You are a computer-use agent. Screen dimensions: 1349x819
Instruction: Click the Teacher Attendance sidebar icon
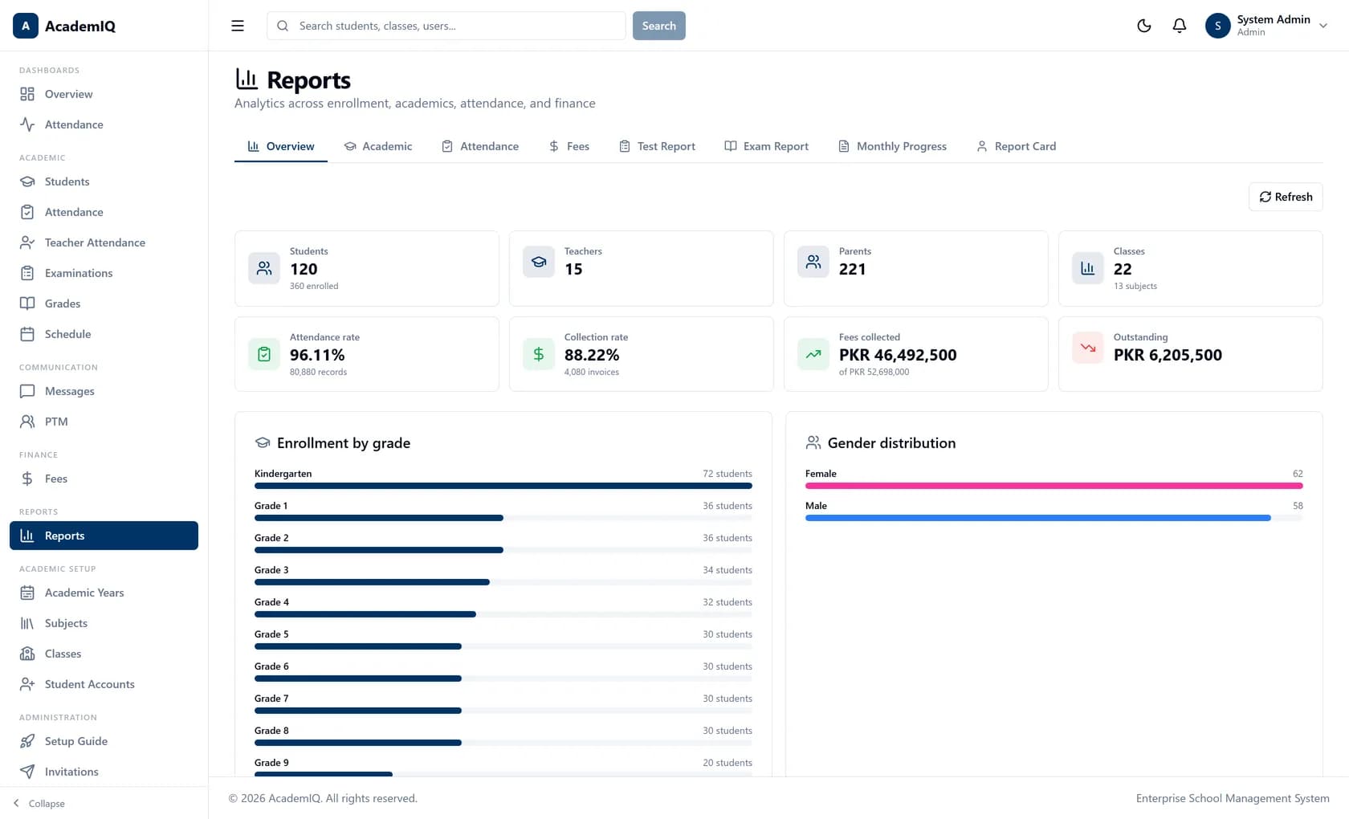pos(27,242)
